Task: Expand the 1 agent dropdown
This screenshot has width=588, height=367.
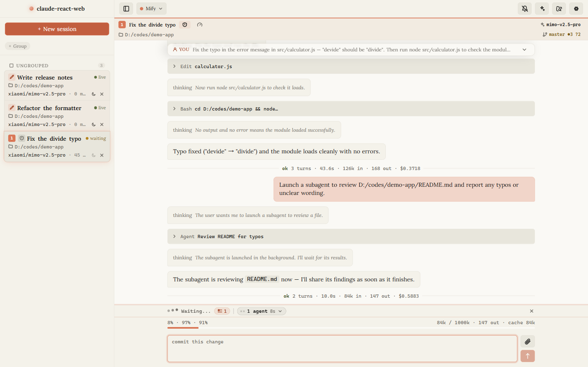Action: (261, 311)
